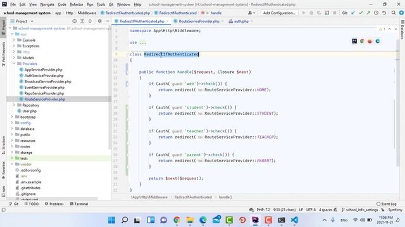Toggle TODO tool window
The height and width of the screenshot is (227, 405).
click(32, 204)
